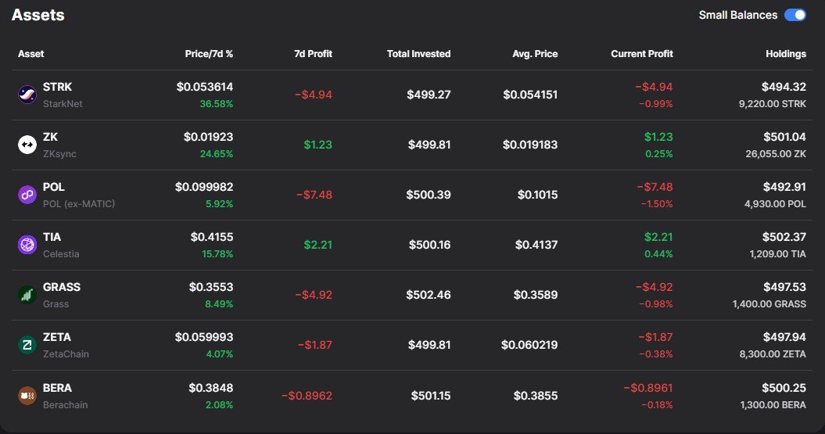The width and height of the screenshot is (825, 434).
Task: Click the 26,055.00 ZK holdings amount
Action: pyautogui.click(x=776, y=153)
